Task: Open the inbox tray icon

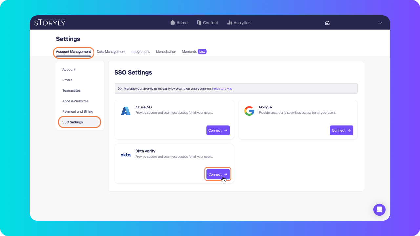Action: click(327, 23)
